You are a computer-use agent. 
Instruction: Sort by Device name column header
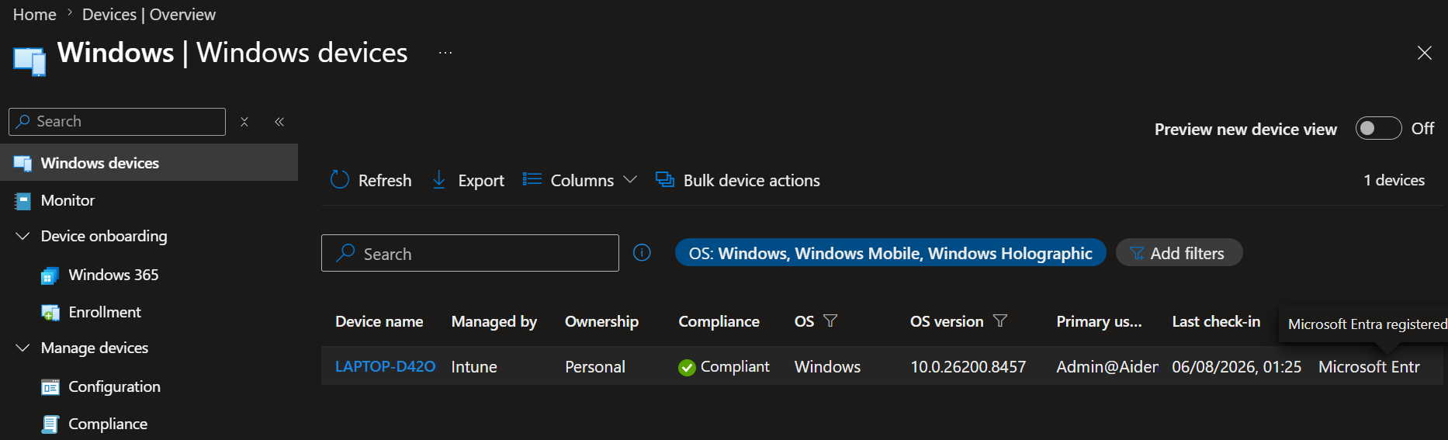coord(379,321)
